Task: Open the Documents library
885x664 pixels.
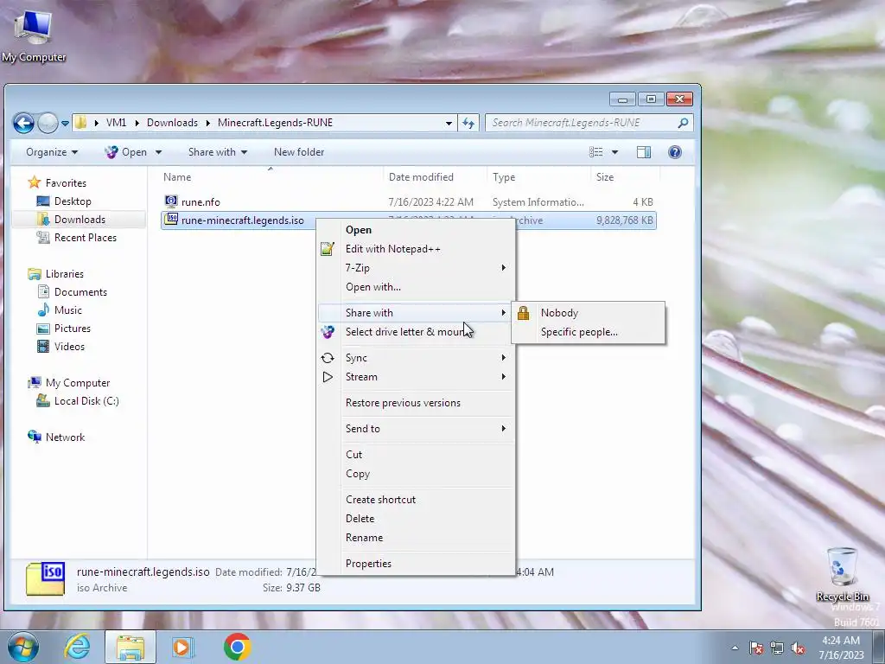Action: pos(80,292)
